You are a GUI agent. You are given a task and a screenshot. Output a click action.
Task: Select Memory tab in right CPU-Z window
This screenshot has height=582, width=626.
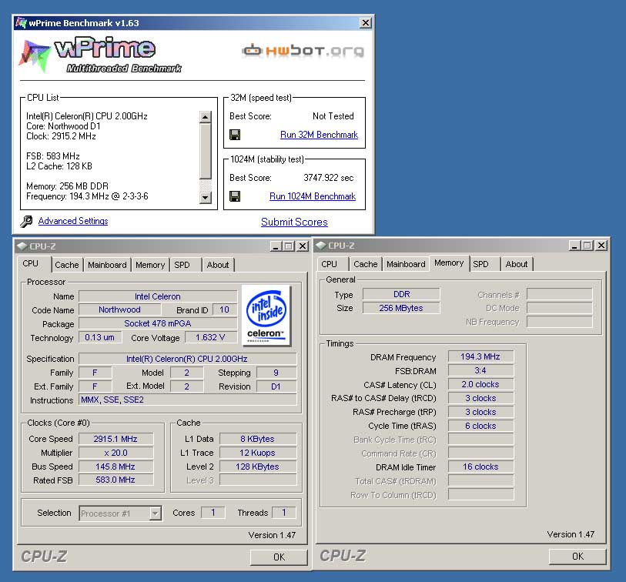point(449,263)
